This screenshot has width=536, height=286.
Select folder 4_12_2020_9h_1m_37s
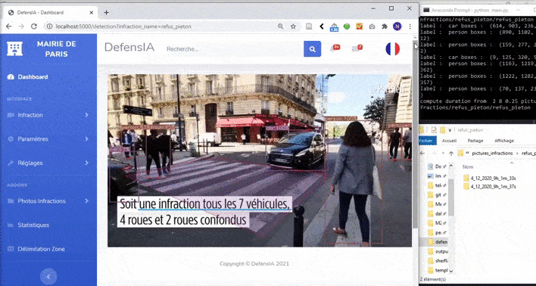(490, 187)
